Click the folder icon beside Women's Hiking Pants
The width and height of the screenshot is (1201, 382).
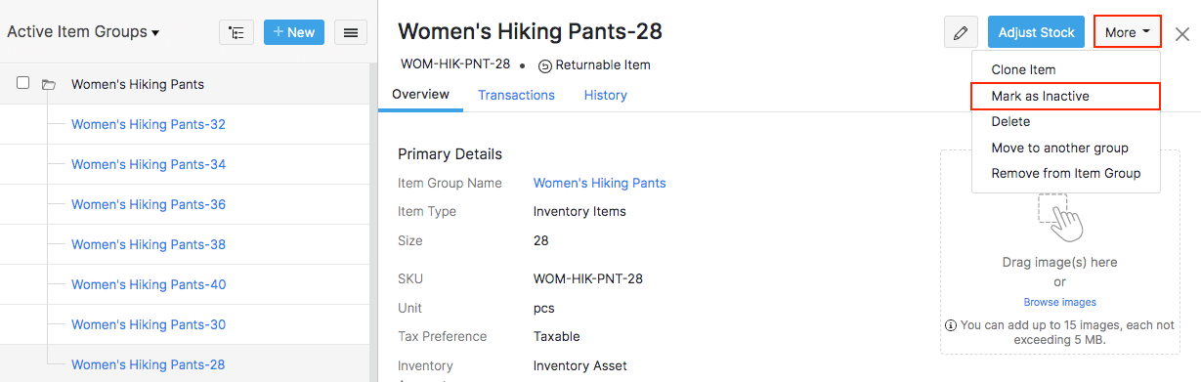pyautogui.click(x=49, y=85)
